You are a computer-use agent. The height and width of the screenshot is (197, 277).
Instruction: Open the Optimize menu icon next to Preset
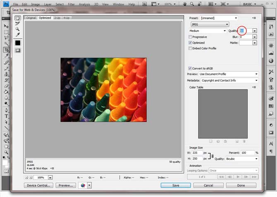254,18
